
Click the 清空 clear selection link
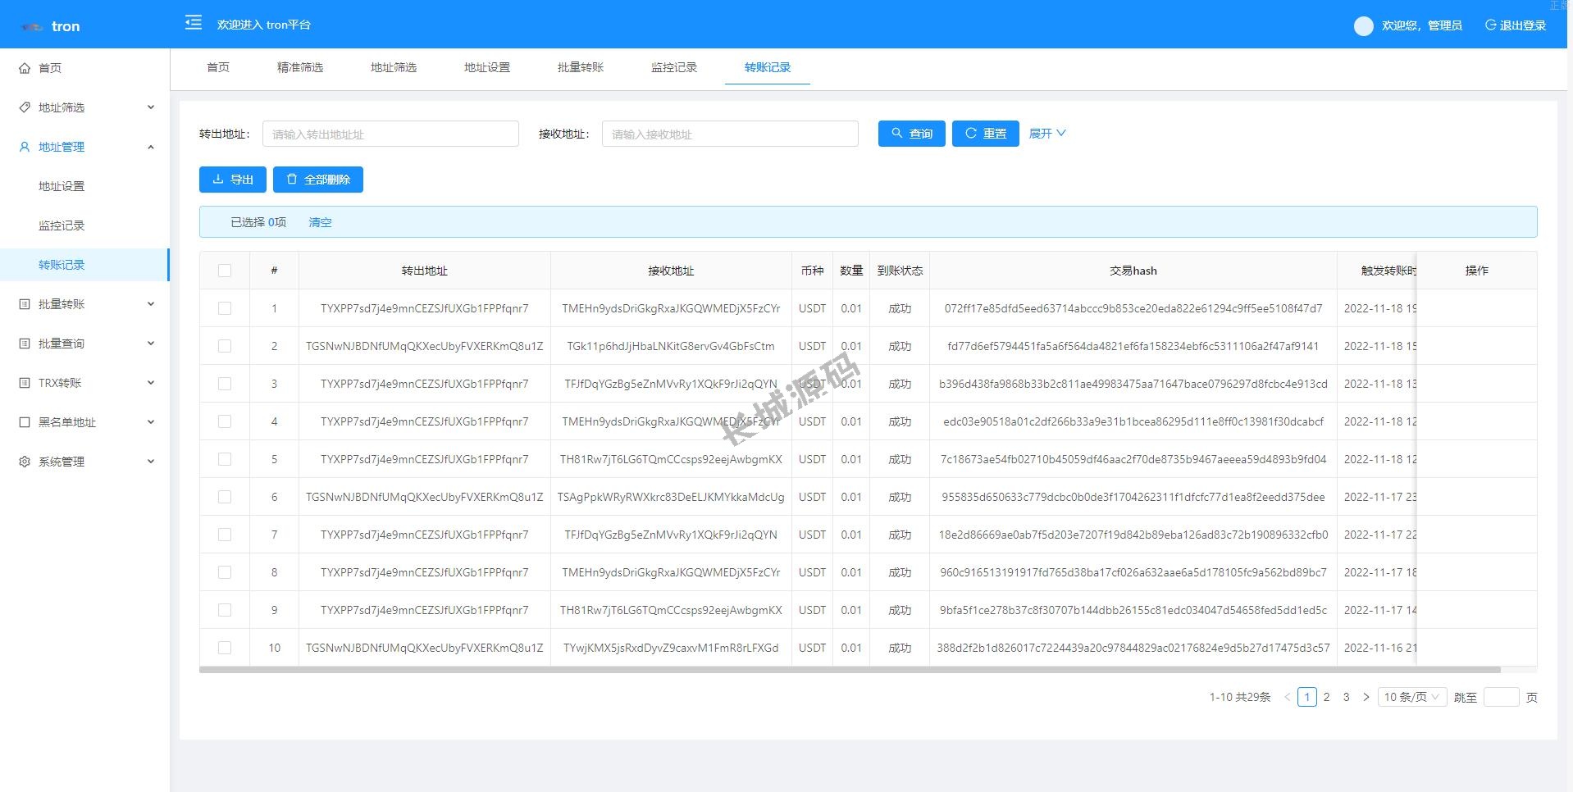[320, 222]
